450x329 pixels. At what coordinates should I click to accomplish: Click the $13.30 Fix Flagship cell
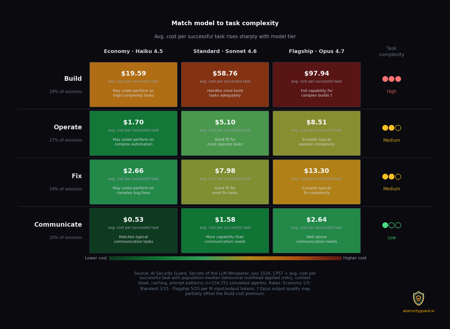pos(316,182)
